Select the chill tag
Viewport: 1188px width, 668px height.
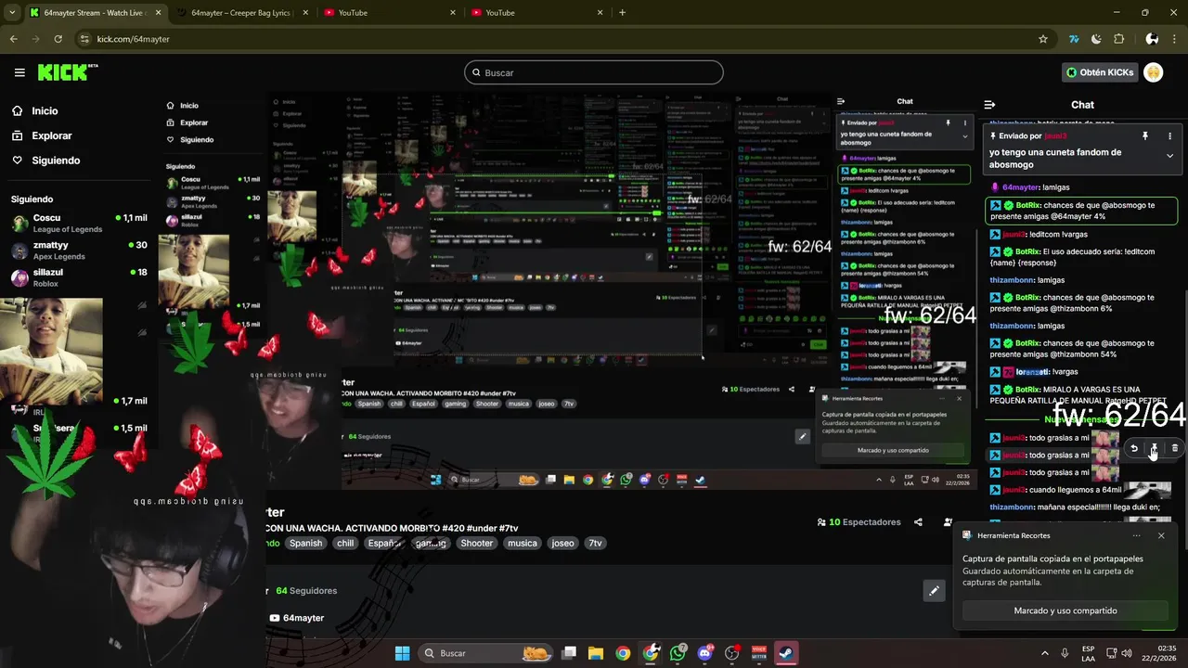pyautogui.click(x=345, y=544)
